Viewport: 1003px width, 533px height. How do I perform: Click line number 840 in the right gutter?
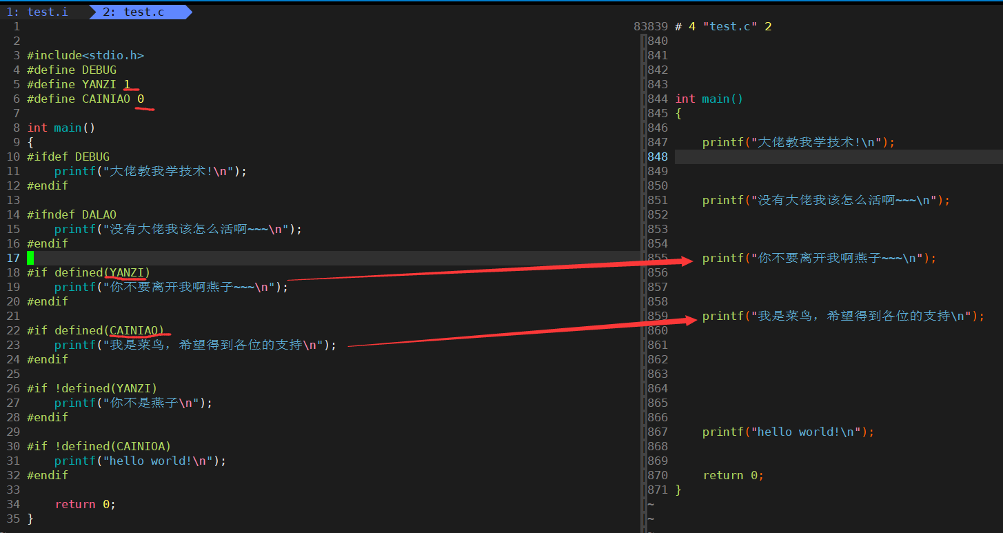point(658,41)
